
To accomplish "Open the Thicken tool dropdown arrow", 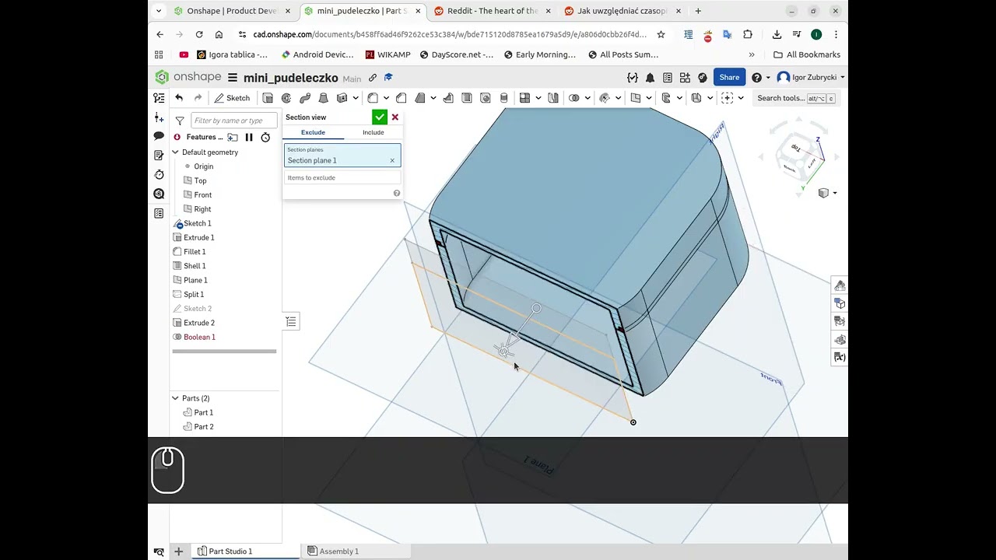I will [356, 98].
